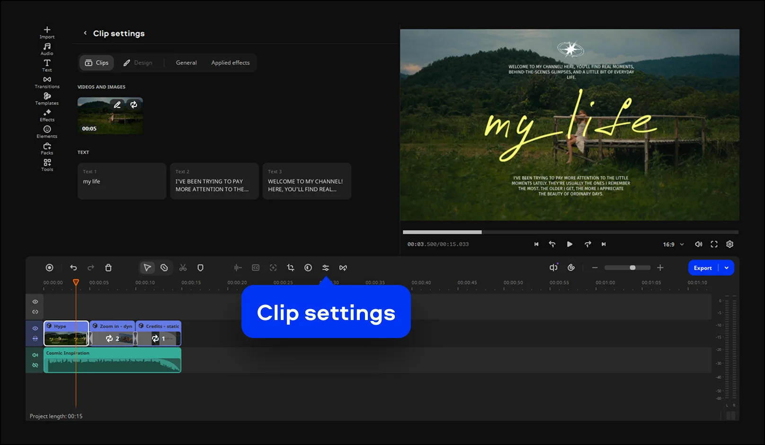Adjust the timeline zoom slider
765x445 pixels.
point(628,268)
